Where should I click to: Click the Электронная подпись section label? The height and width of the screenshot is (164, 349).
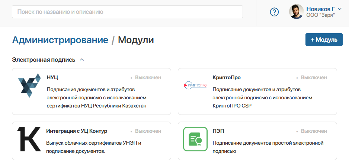point(44,60)
